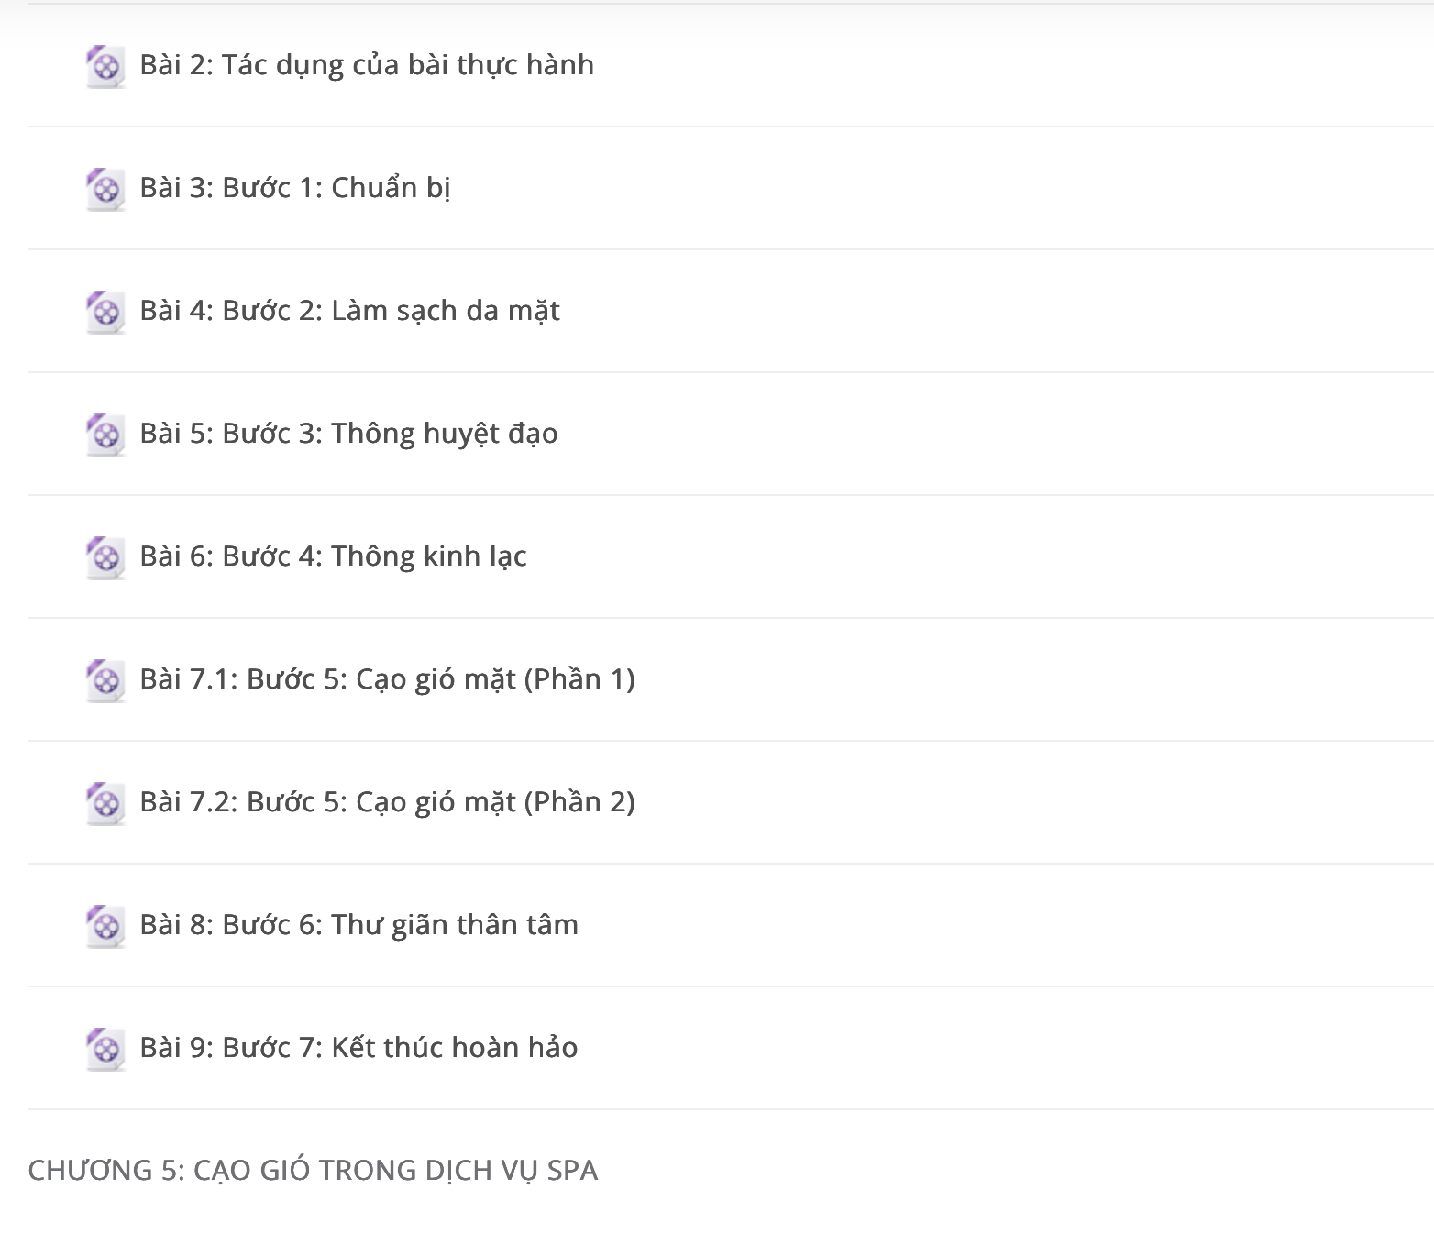1434x1256 pixels.
Task: Open Bài 7.1: Cạo gió mặt (Phần 1)
Action: pos(387,679)
